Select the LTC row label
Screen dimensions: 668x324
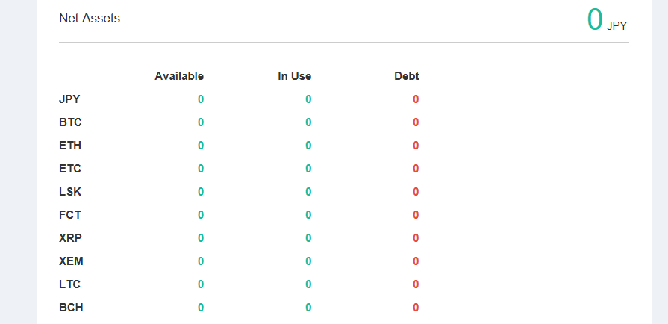tap(70, 284)
